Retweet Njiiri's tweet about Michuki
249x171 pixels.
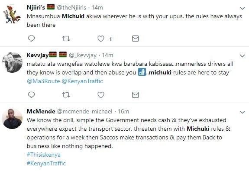point(66,39)
